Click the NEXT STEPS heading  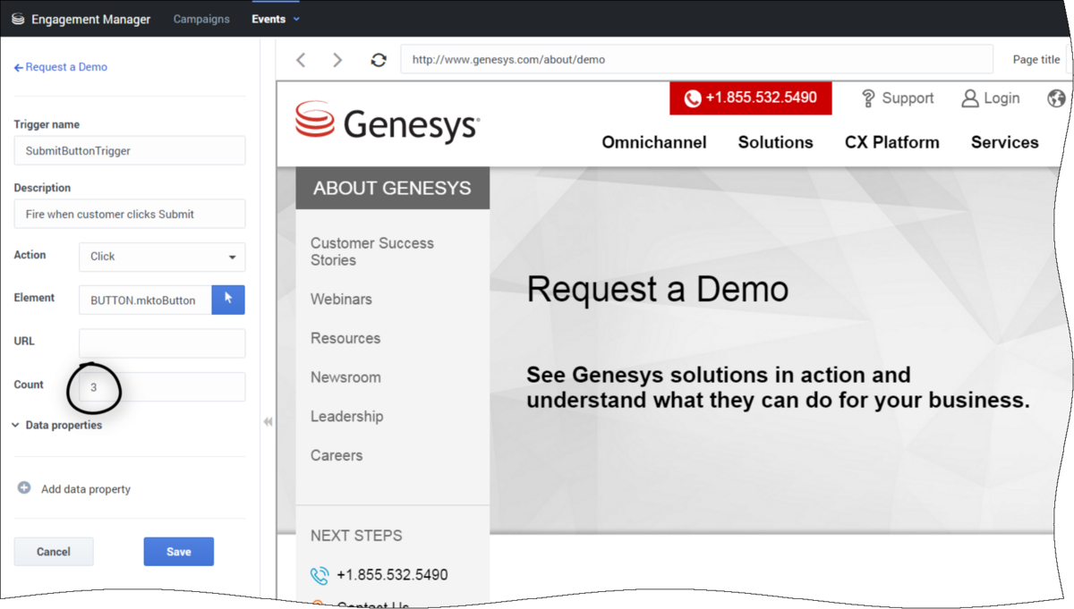pos(356,536)
